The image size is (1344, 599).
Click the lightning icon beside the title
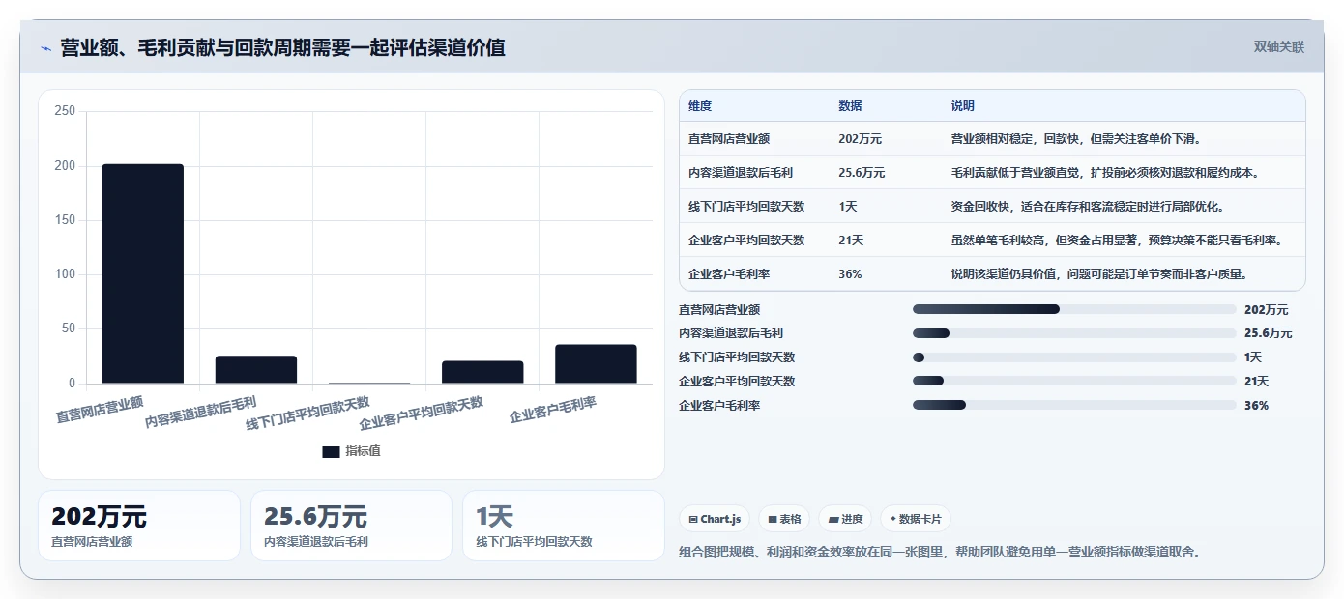pyautogui.click(x=45, y=48)
